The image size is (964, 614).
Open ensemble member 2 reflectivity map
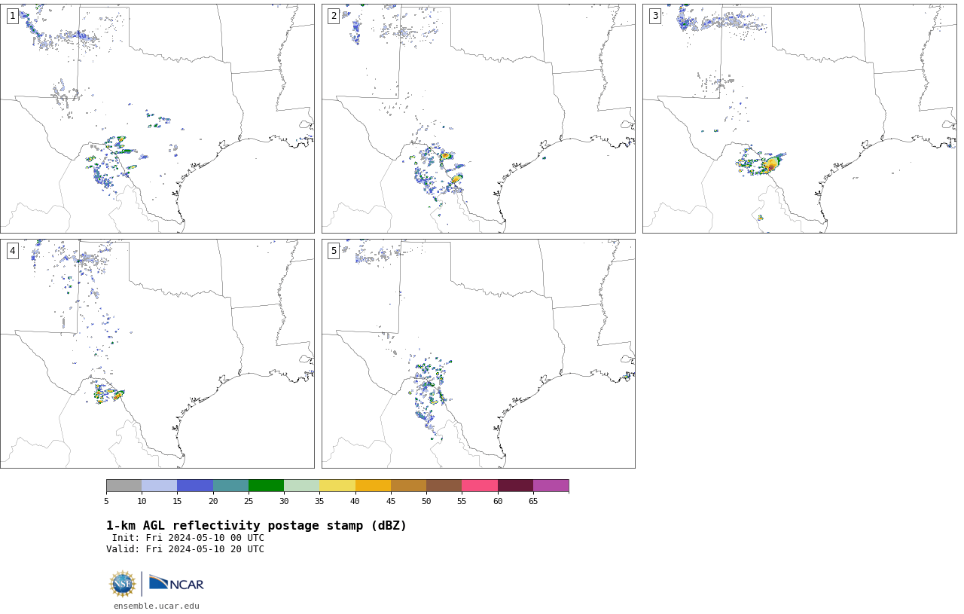click(x=478, y=118)
